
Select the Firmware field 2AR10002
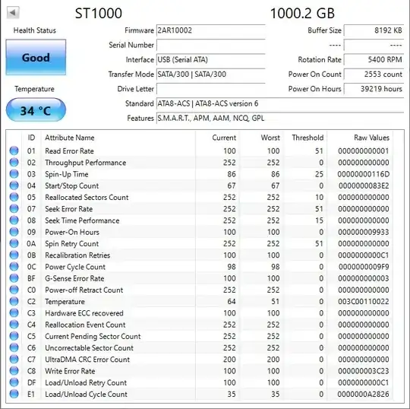click(x=211, y=30)
